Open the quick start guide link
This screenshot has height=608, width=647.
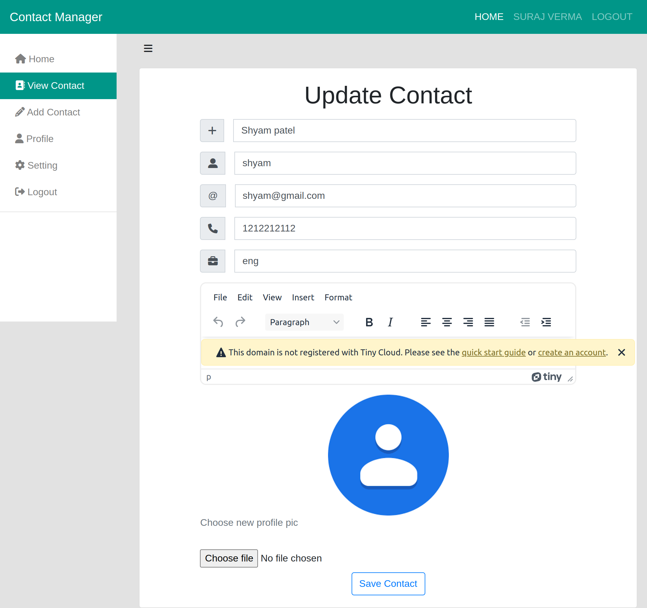(493, 352)
